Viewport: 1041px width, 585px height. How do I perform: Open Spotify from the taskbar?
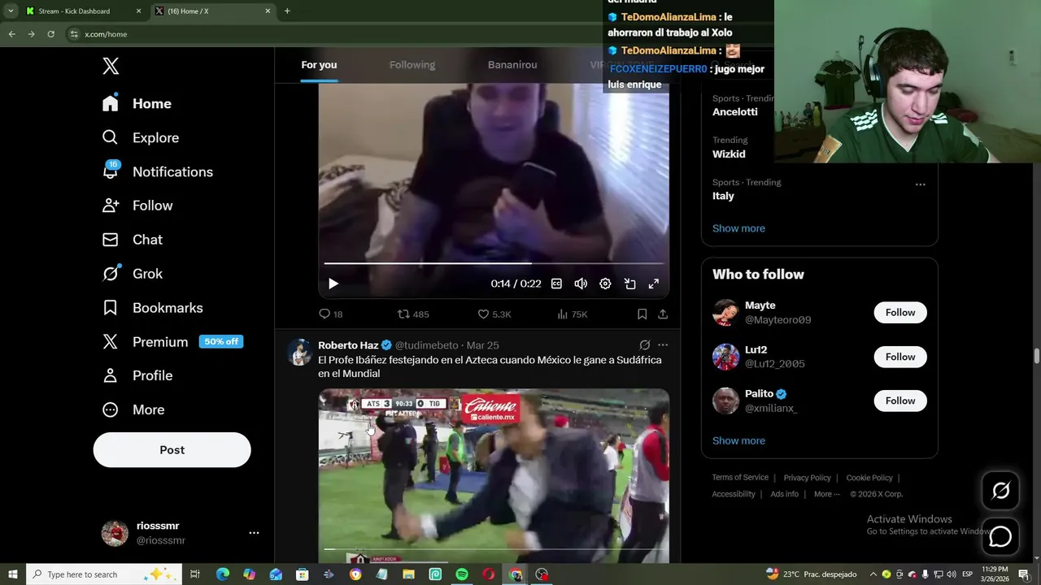(462, 574)
